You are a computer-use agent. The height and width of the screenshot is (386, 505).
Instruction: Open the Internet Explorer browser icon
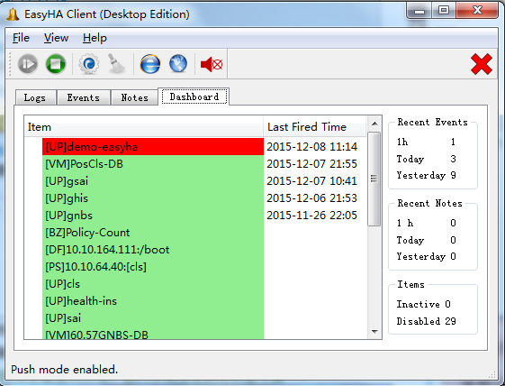pyautogui.click(x=150, y=63)
